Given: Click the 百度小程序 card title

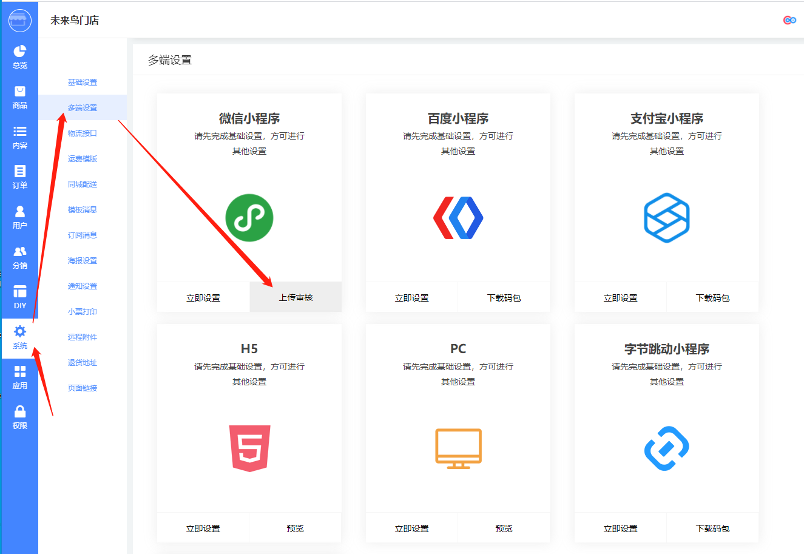Looking at the screenshot, I should coord(458,118).
